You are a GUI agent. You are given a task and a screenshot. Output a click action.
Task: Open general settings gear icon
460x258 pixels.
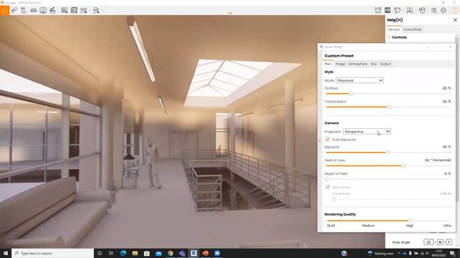click(443, 10)
